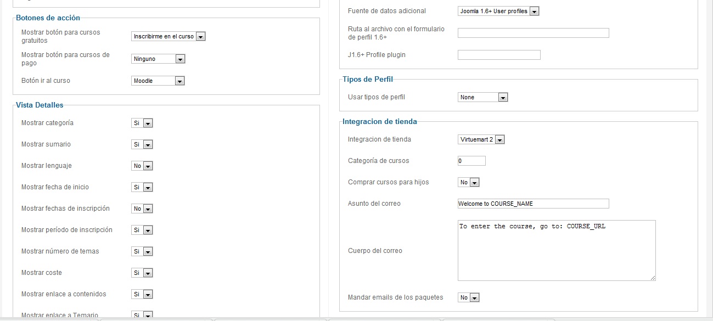This screenshot has width=713, height=321.
Task: Click the profile form file path field
Action: (533, 33)
